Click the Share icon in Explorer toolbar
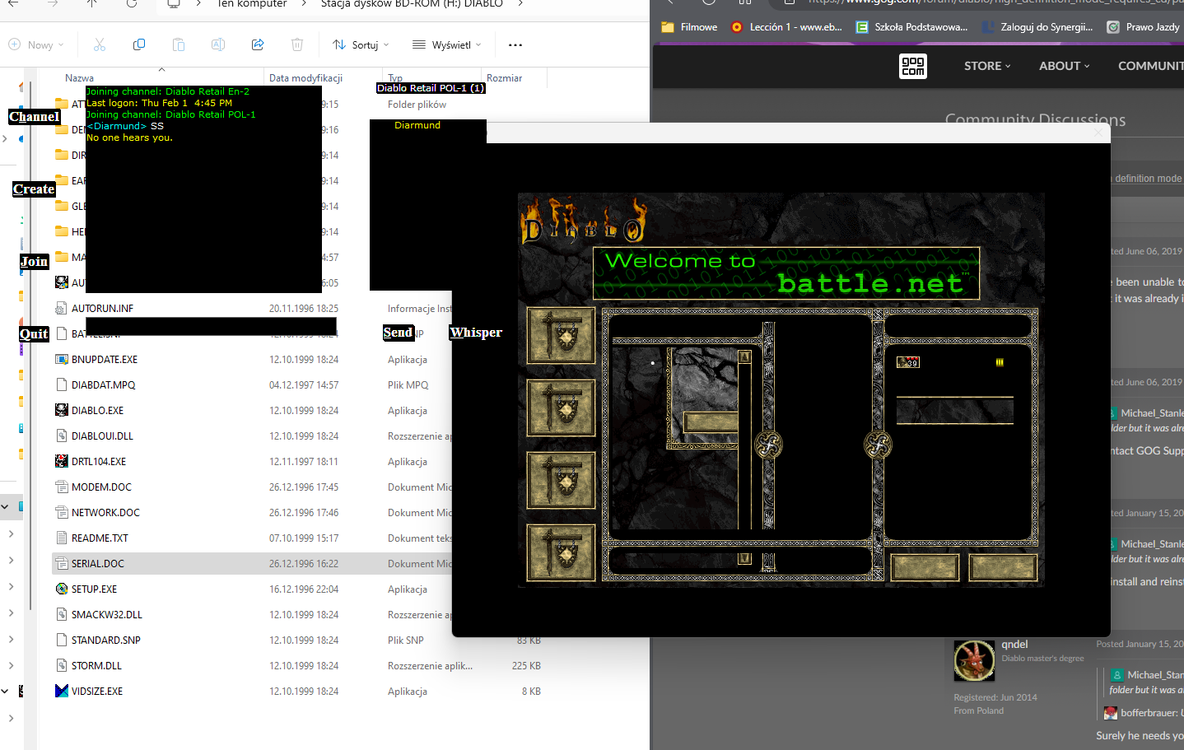This screenshot has width=1184, height=750. click(x=258, y=44)
